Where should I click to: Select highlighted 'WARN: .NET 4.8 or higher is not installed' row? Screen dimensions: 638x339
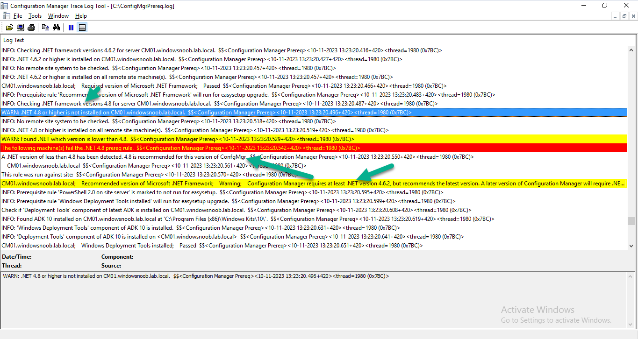(314, 113)
